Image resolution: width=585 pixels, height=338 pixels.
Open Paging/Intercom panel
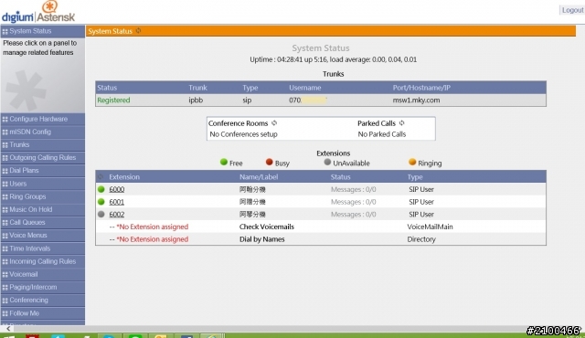coord(43,287)
